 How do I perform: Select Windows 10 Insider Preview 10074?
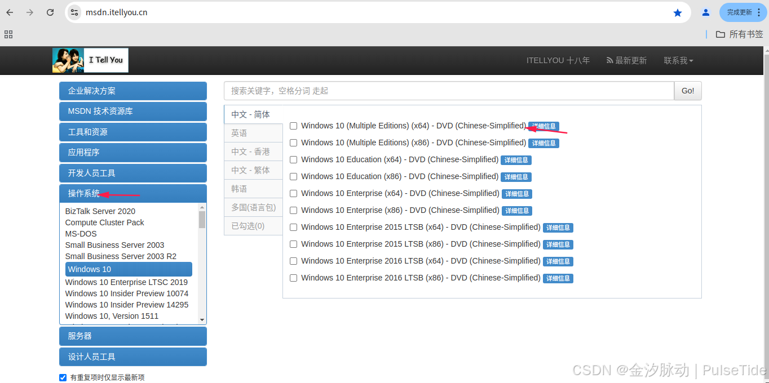(127, 293)
